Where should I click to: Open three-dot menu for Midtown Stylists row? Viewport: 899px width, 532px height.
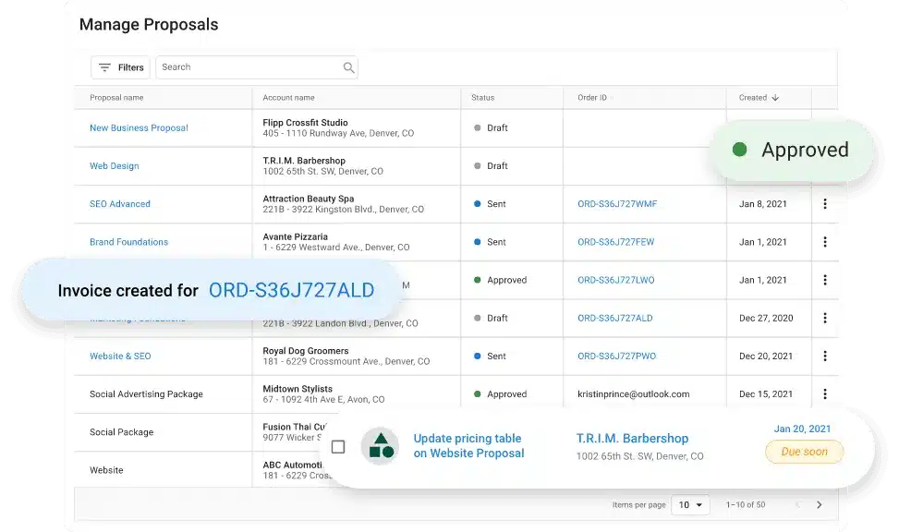click(x=825, y=393)
